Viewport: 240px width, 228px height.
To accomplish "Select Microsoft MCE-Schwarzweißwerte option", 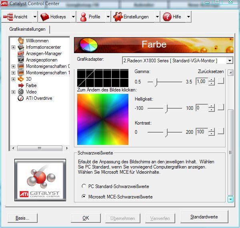I will (x=84, y=196).
